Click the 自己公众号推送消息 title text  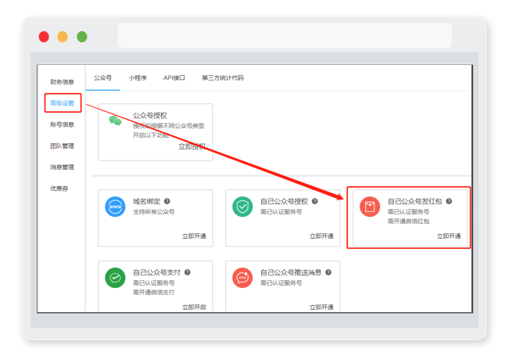click(x=291, y=272)
